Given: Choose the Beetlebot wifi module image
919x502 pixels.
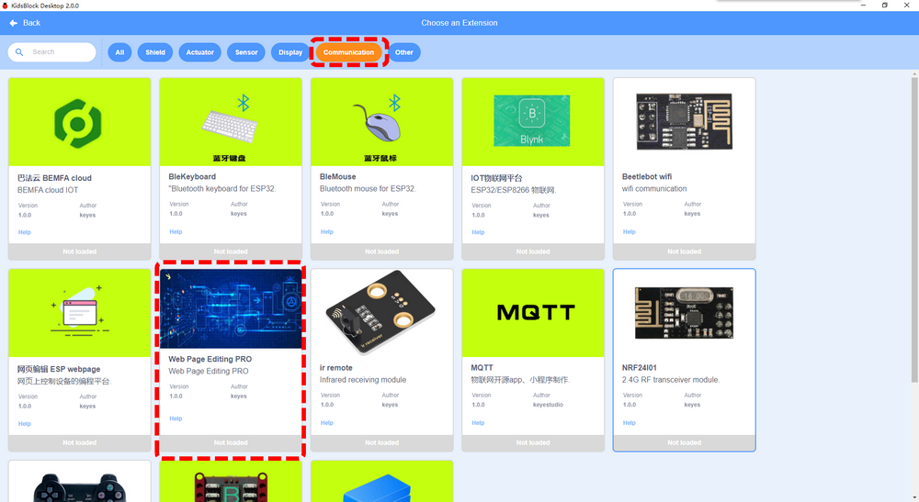Looking at the screenshot, I should click(685, 122).
